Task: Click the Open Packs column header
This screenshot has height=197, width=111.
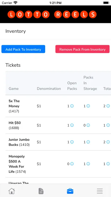Action: pyautogui.click(x=72, y=86)
